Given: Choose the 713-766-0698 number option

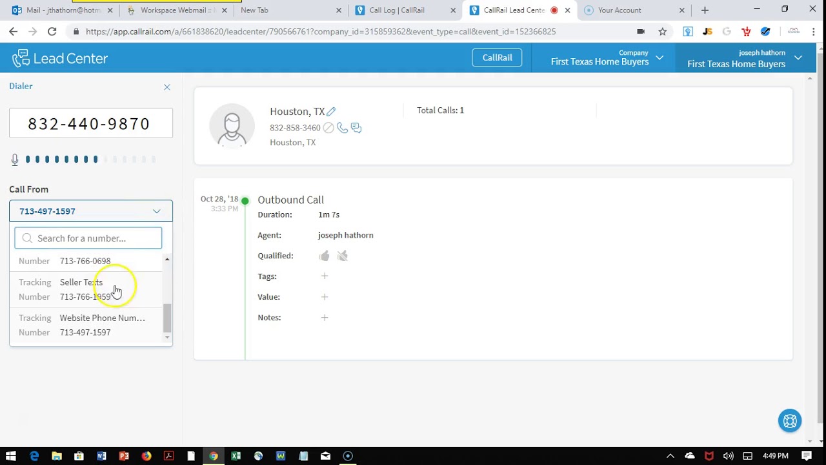Looking at the screenshot, I should [x=87, y=261].
